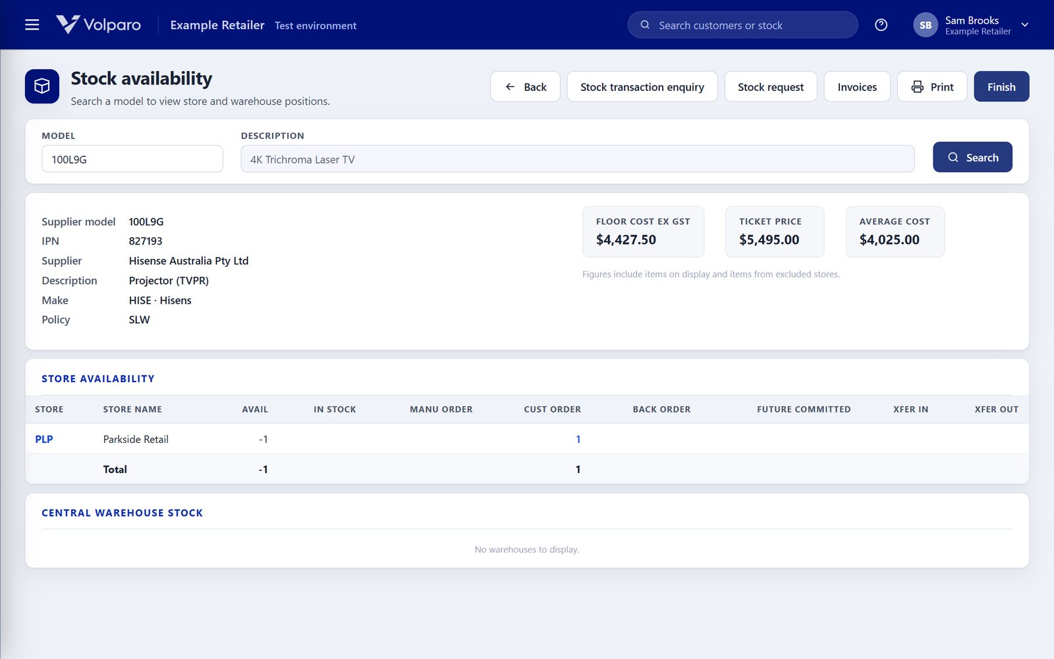The image size is (1054, 659).
Task: Go back using the Back button
Action: tap(525, 86)
